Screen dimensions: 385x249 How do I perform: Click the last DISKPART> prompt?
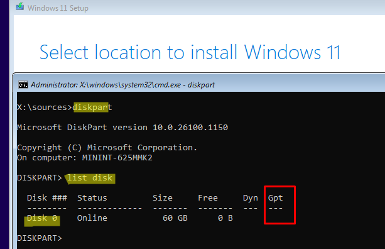pos(40,238)
